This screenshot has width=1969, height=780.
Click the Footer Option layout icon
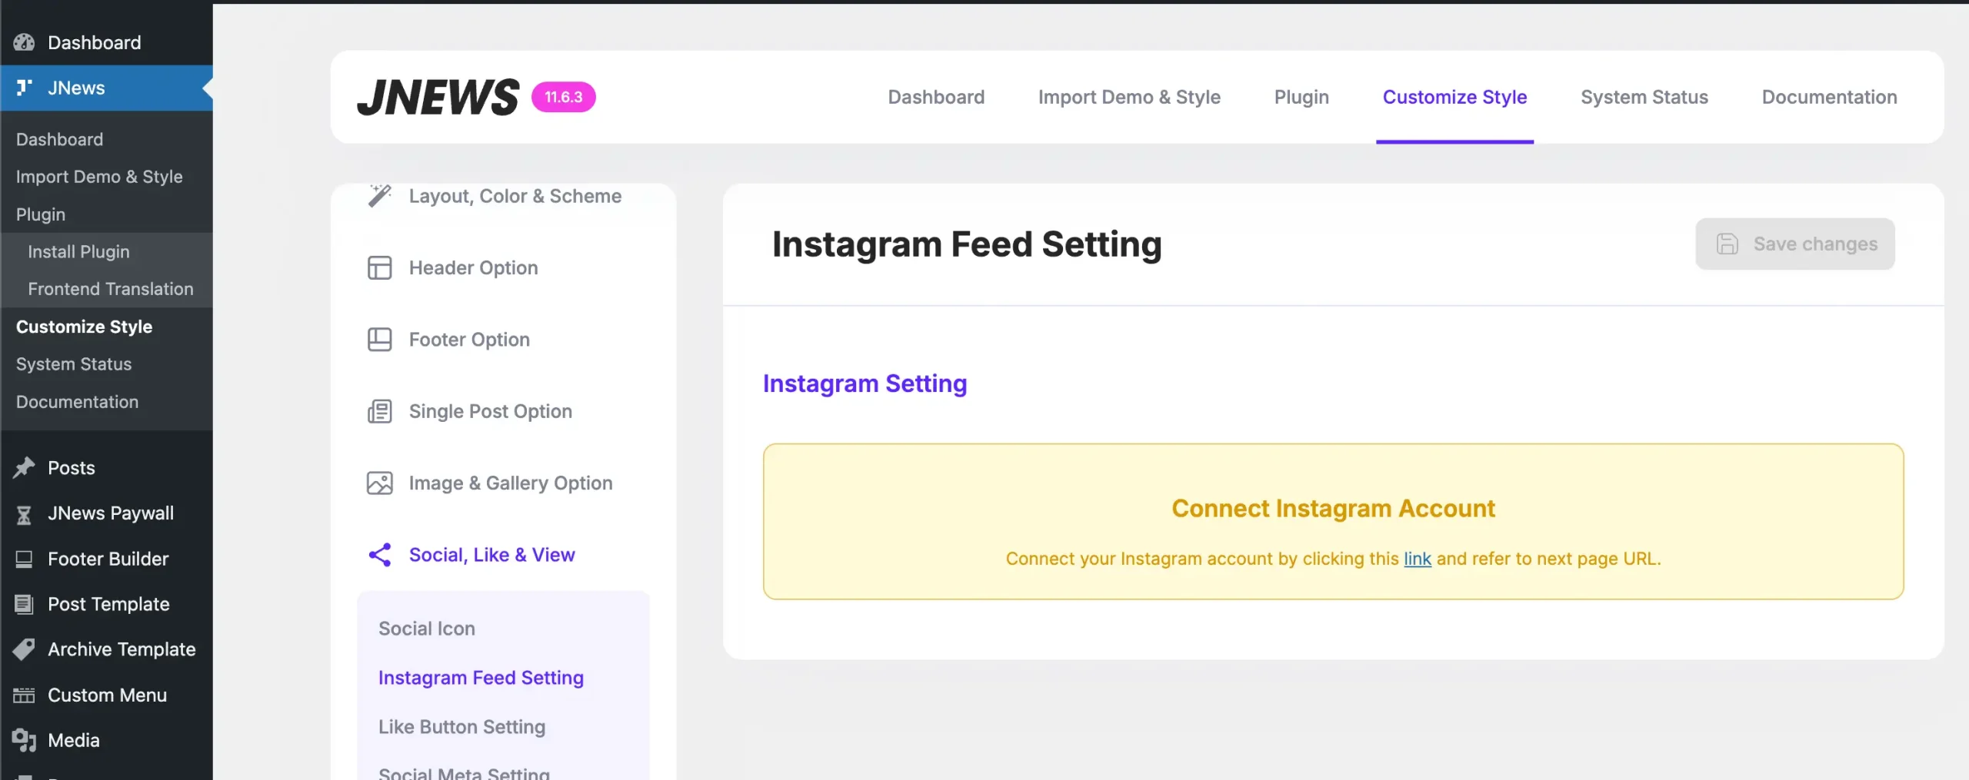pos(379,339)
